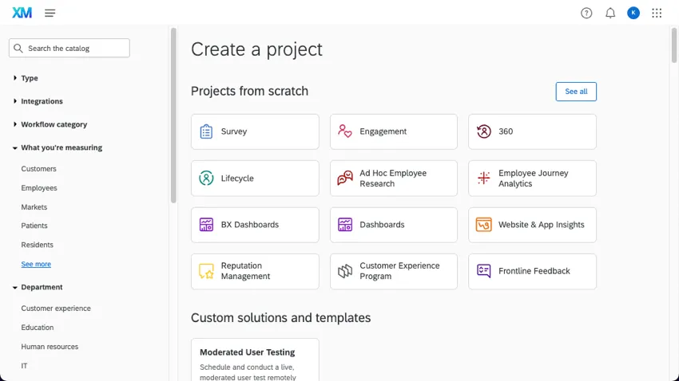Screen dimensions: 679x381
Task: Collapse the What you're measuring section
Action: [x=61, y=147]
